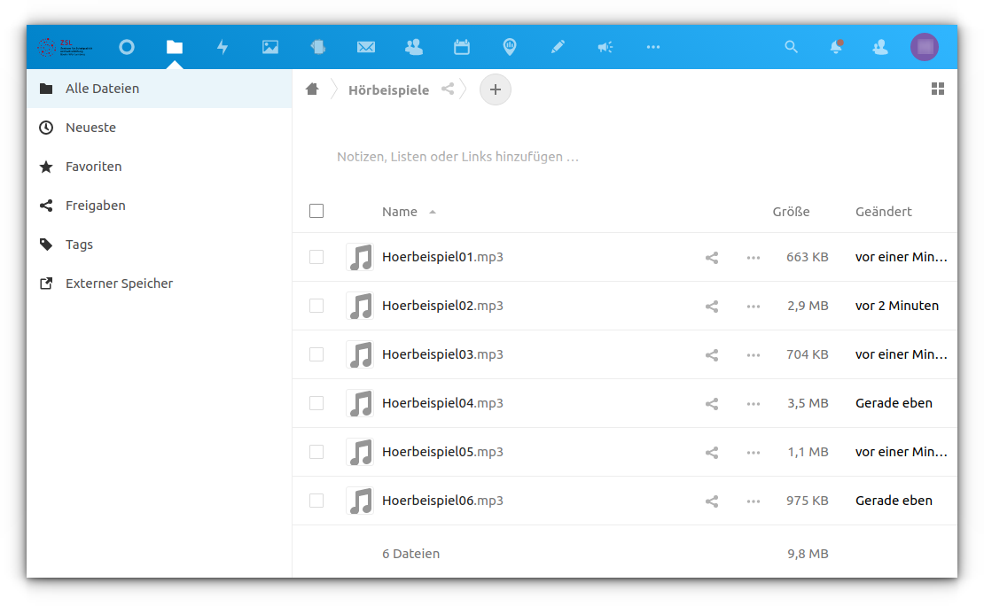Viewport: 984px width, 606px height.
Task: Toggle the select-all files checkbox
Action: (x=316, y=211)
